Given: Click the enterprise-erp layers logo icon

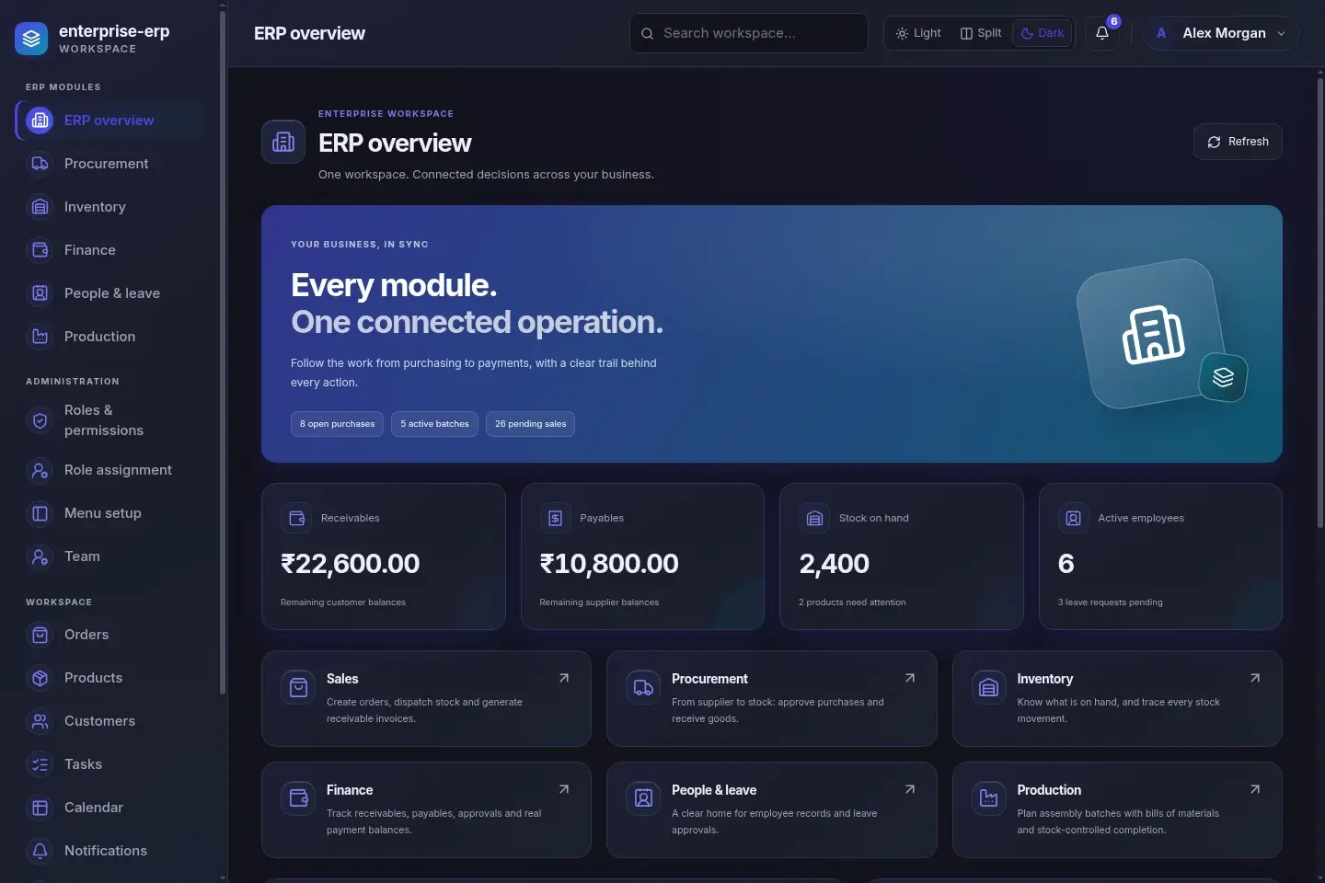Looking at the screenshot, I should click(x=31, y=39).
